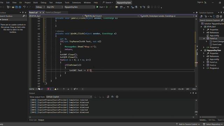Open the NguyenDuyTam startup project dropdown
Image resolution: width=224 pixels, height=126 pixels.
point(79,7)
